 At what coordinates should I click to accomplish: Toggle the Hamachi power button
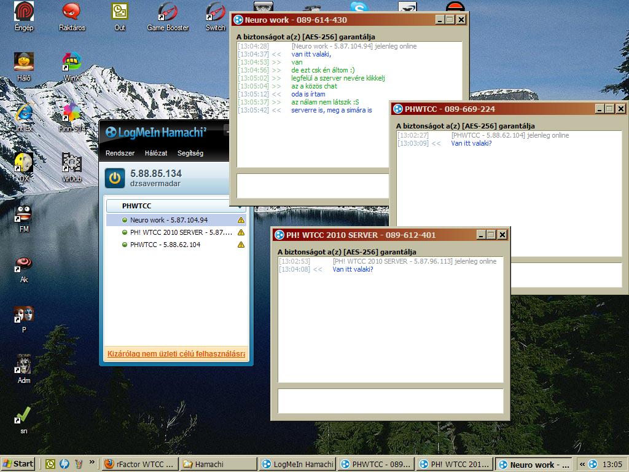click(x=115, y=178)
